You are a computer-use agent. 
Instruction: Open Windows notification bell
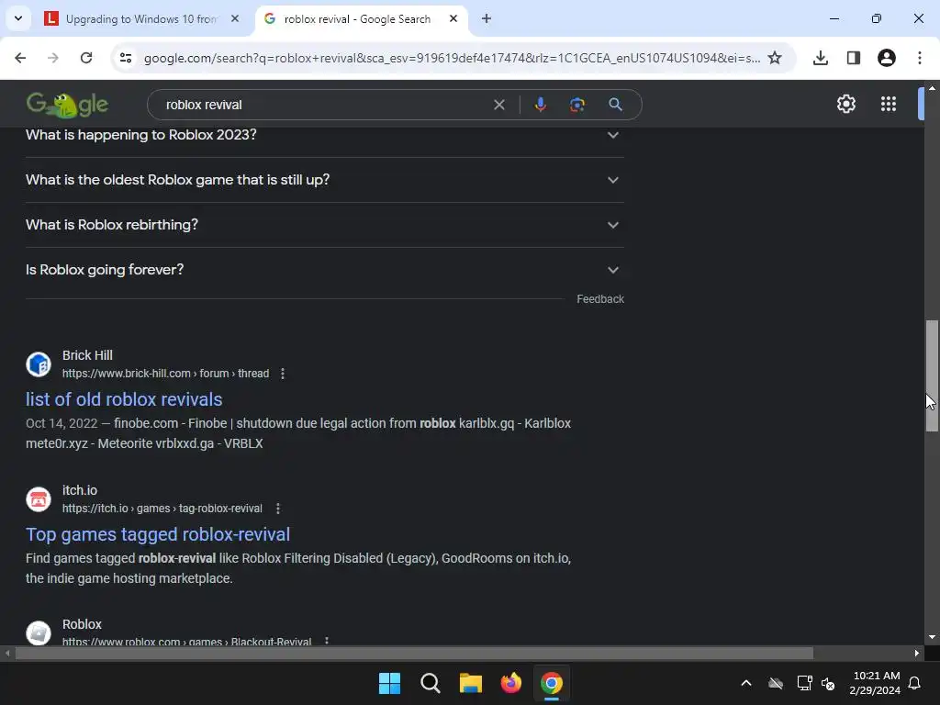tap(915, 683)
